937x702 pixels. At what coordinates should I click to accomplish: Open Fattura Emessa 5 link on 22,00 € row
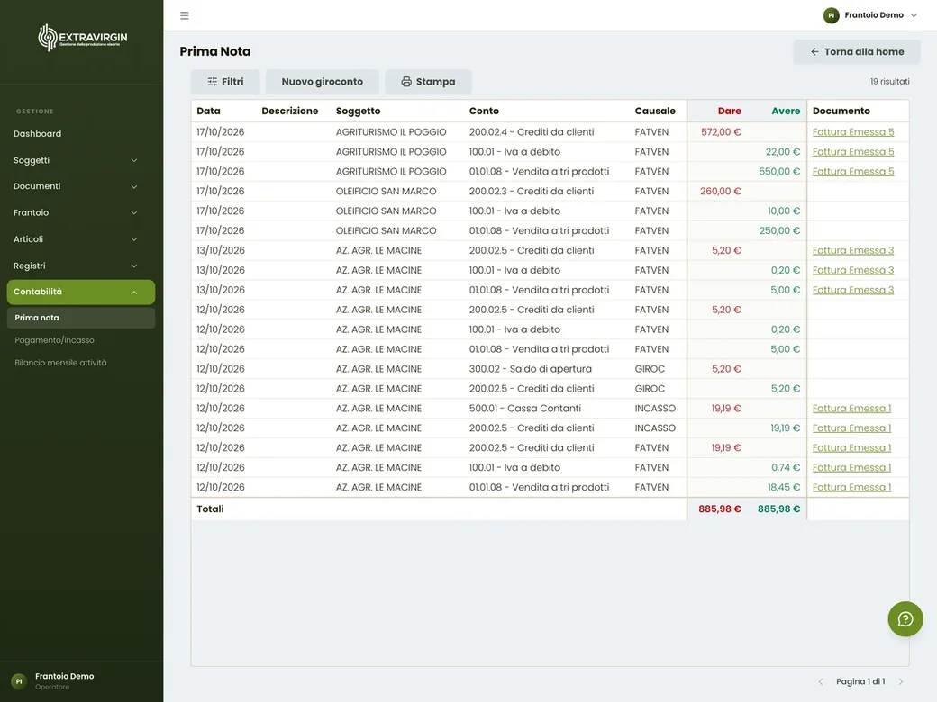tap(852, 151)
